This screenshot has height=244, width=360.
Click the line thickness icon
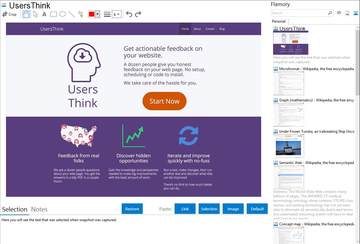click(x=107, y=14)
